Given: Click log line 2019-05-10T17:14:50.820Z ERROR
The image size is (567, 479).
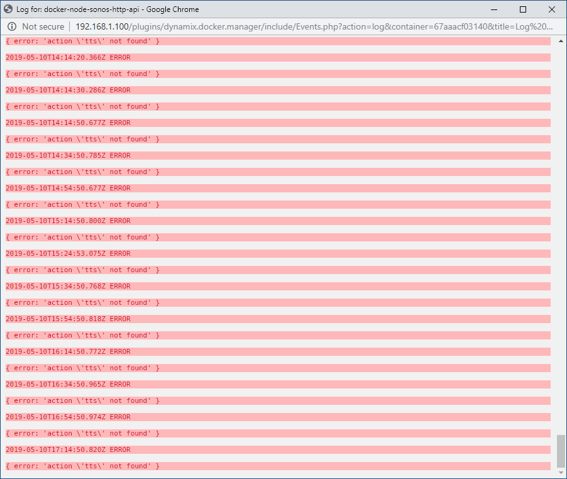Looking at the screenshot, I should (278, 449).
